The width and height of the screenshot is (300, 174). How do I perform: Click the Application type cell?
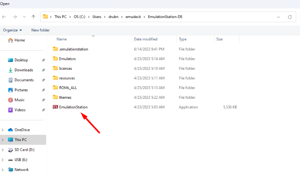[x=188, y=107]
